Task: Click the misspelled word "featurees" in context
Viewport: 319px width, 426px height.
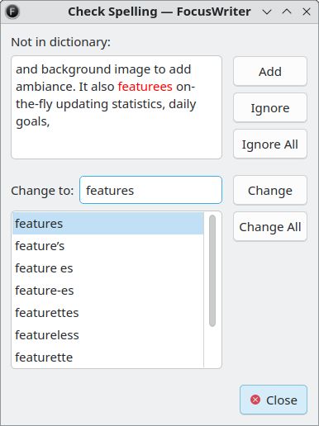Action: pos(145,87)
